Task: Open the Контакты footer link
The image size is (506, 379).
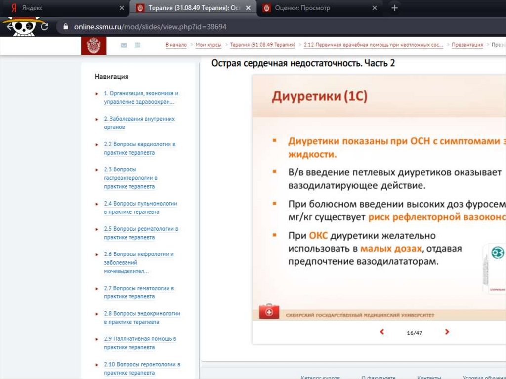Action: 429,377
